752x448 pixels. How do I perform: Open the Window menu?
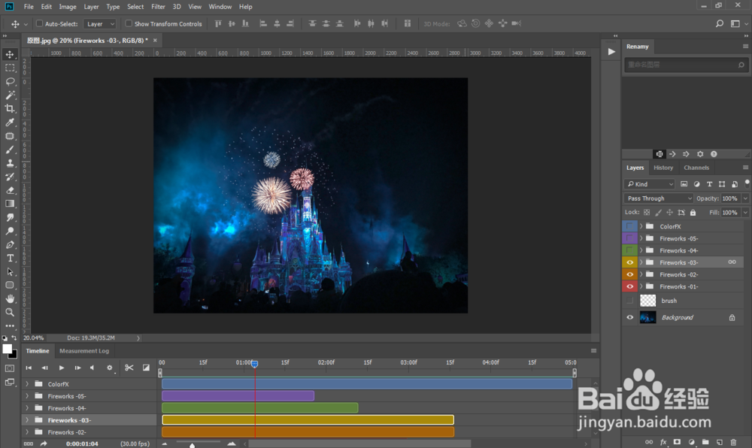tap(220, 7)
